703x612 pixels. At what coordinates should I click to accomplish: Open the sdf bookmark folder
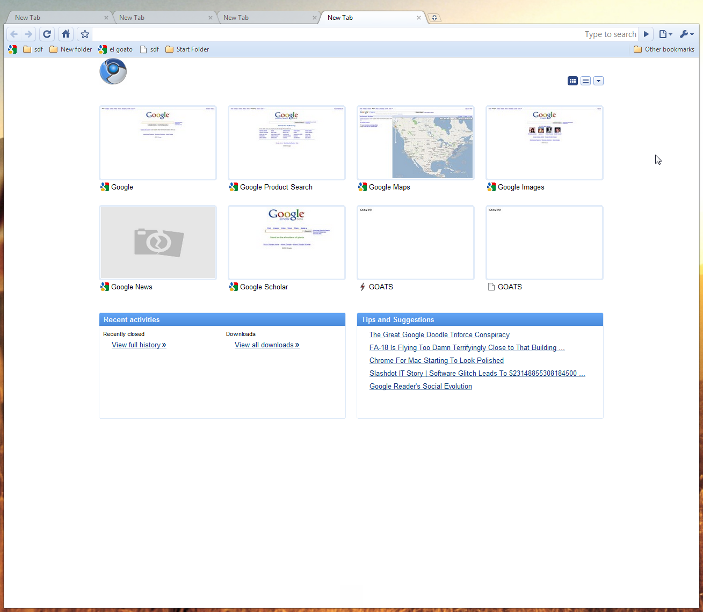pyautogui.click(x=33, y=49)
